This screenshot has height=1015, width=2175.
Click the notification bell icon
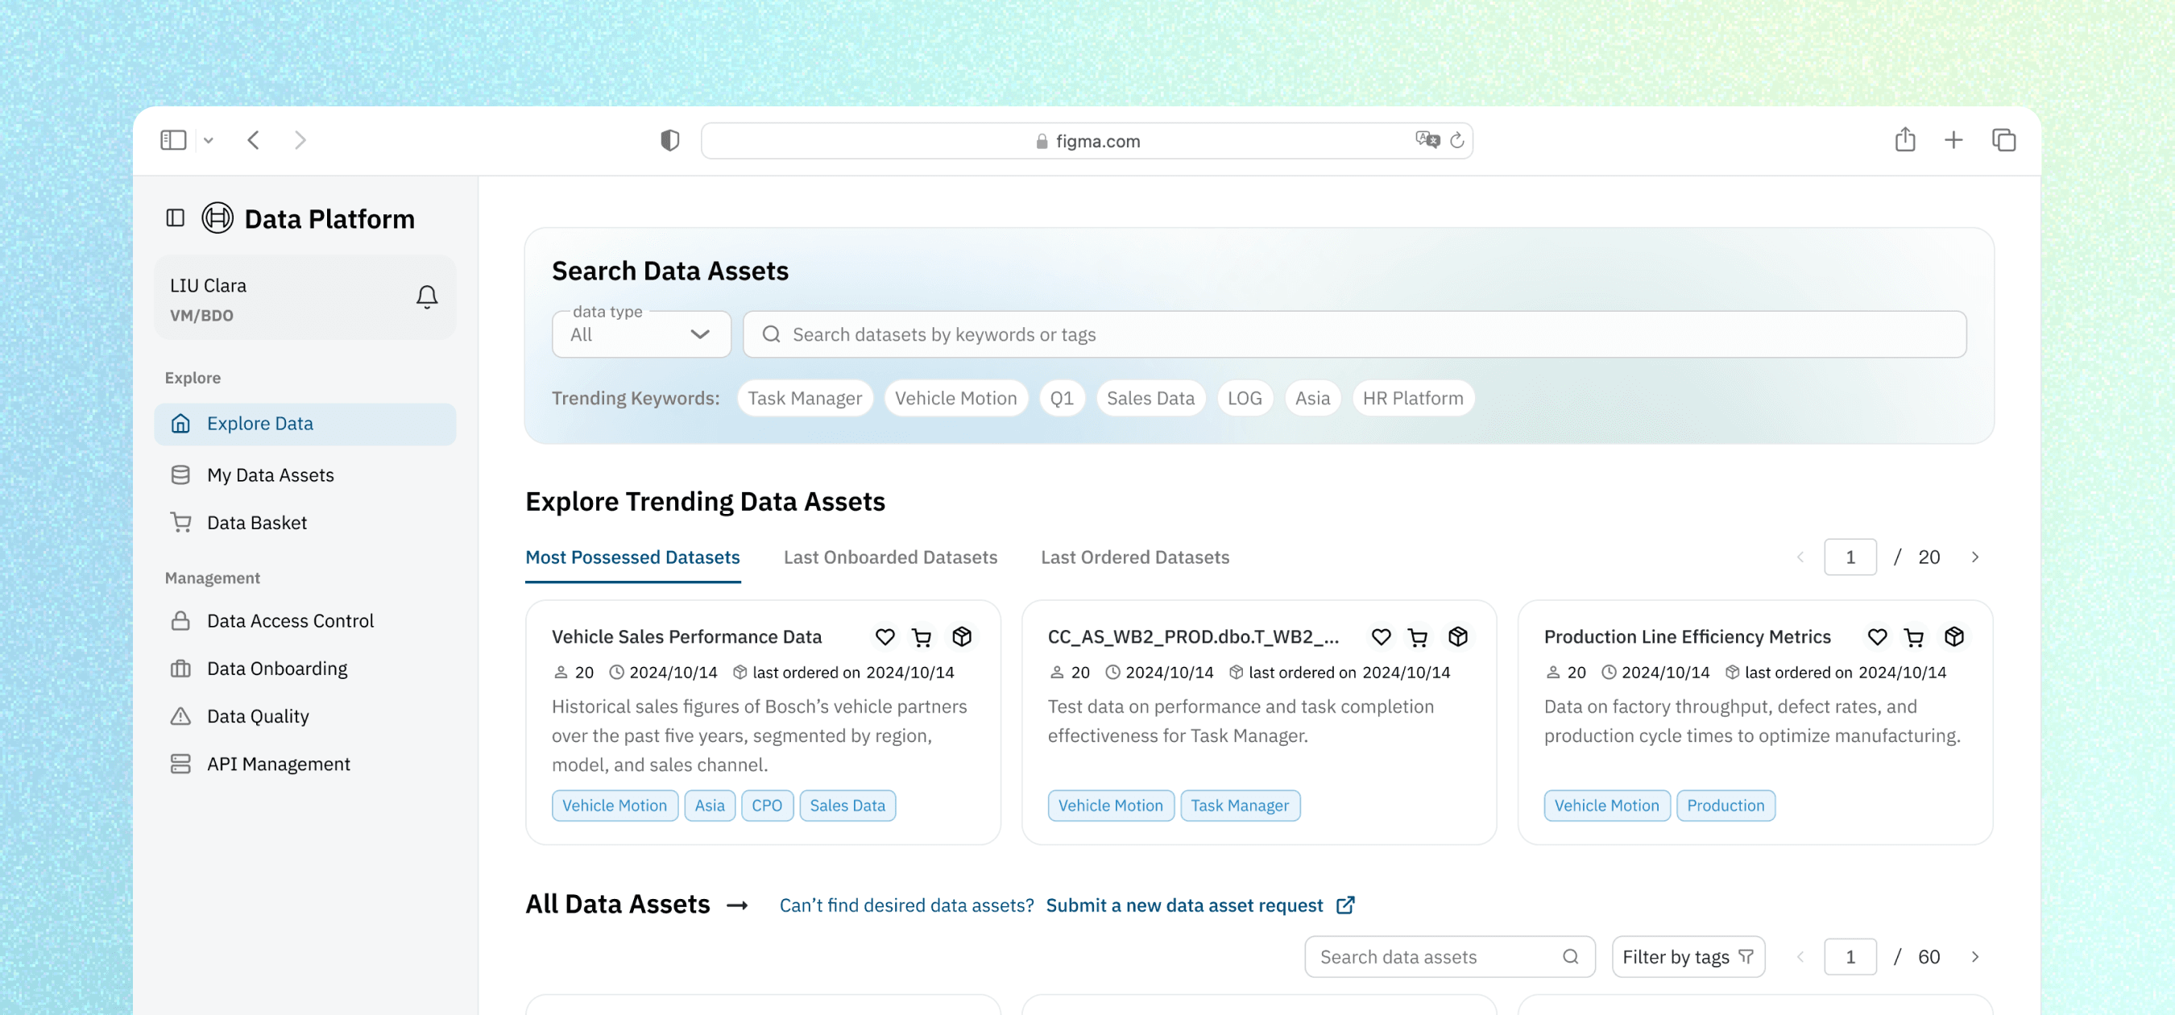[426, 296]
